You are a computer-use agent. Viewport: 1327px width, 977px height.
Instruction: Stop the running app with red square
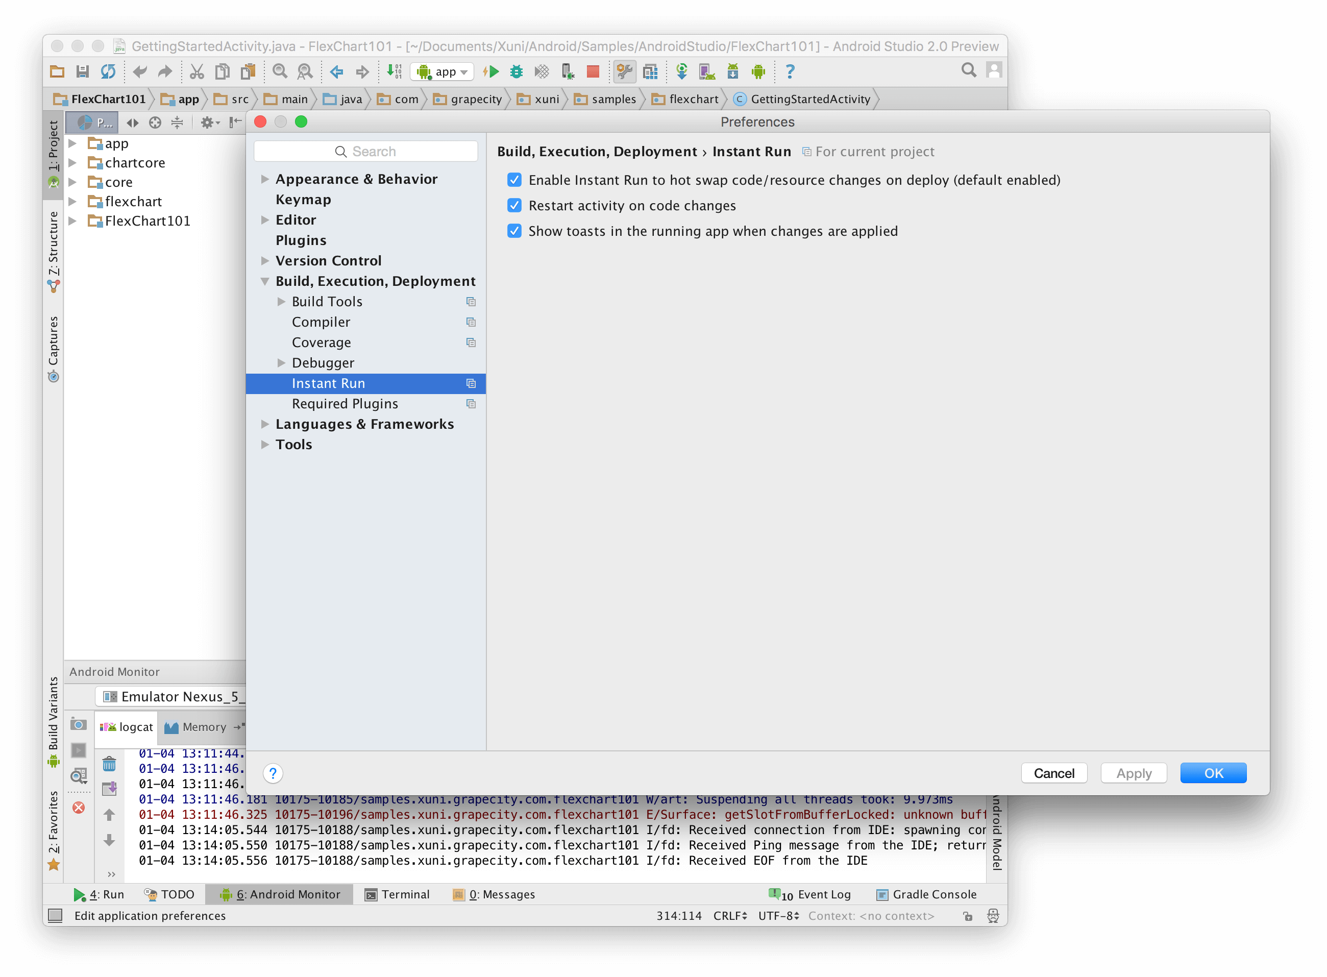point(593,71)
